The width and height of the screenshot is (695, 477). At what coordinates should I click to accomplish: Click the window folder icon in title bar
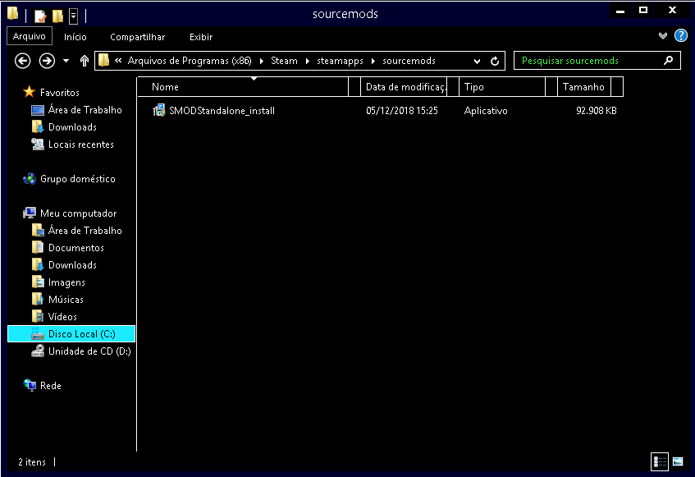coord(13,13)
